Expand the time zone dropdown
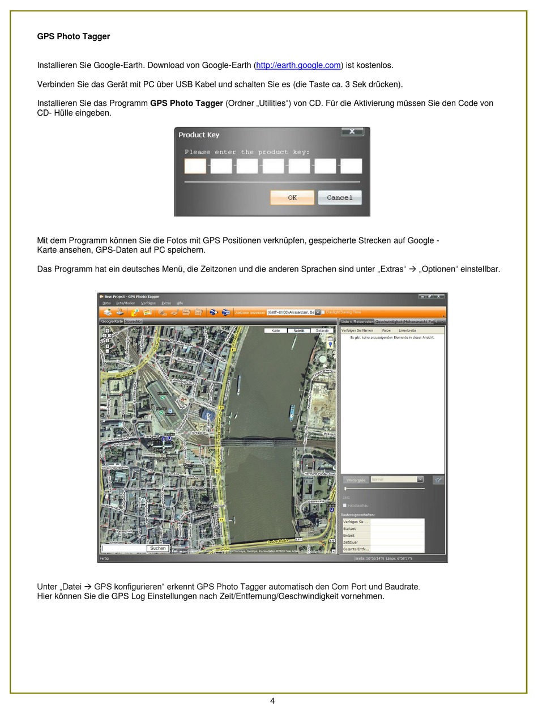 318,312
